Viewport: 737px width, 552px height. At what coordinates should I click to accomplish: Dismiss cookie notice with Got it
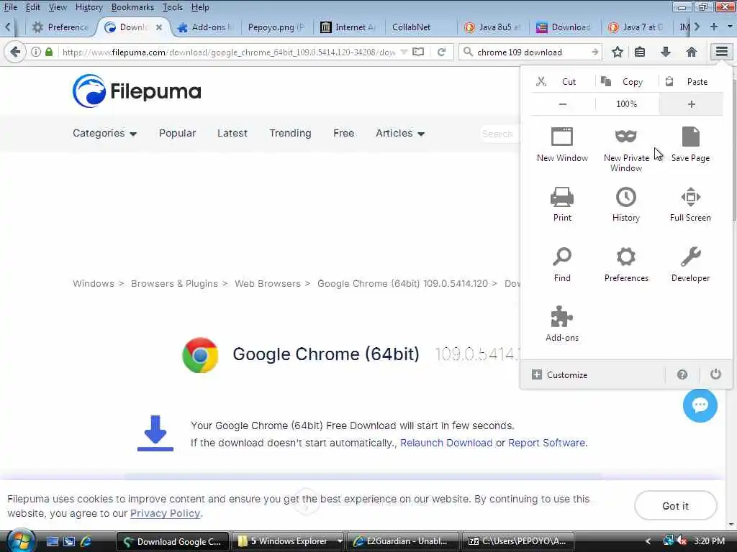coord(675,505)
